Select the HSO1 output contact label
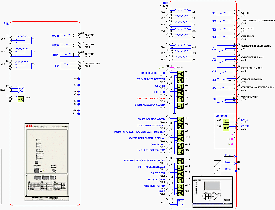Image resolution: width=275 pixels, height=210 pixels. (56, 36)
